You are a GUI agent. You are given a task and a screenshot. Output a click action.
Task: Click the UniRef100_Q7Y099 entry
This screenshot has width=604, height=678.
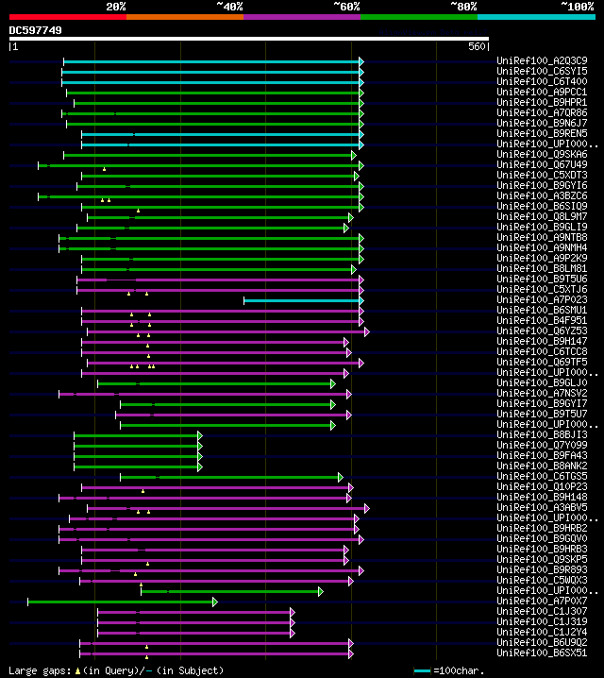point(542,445)
